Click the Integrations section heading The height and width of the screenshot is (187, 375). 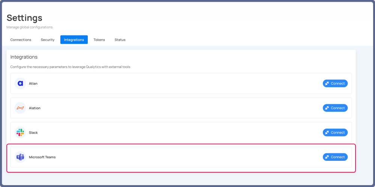24,57
